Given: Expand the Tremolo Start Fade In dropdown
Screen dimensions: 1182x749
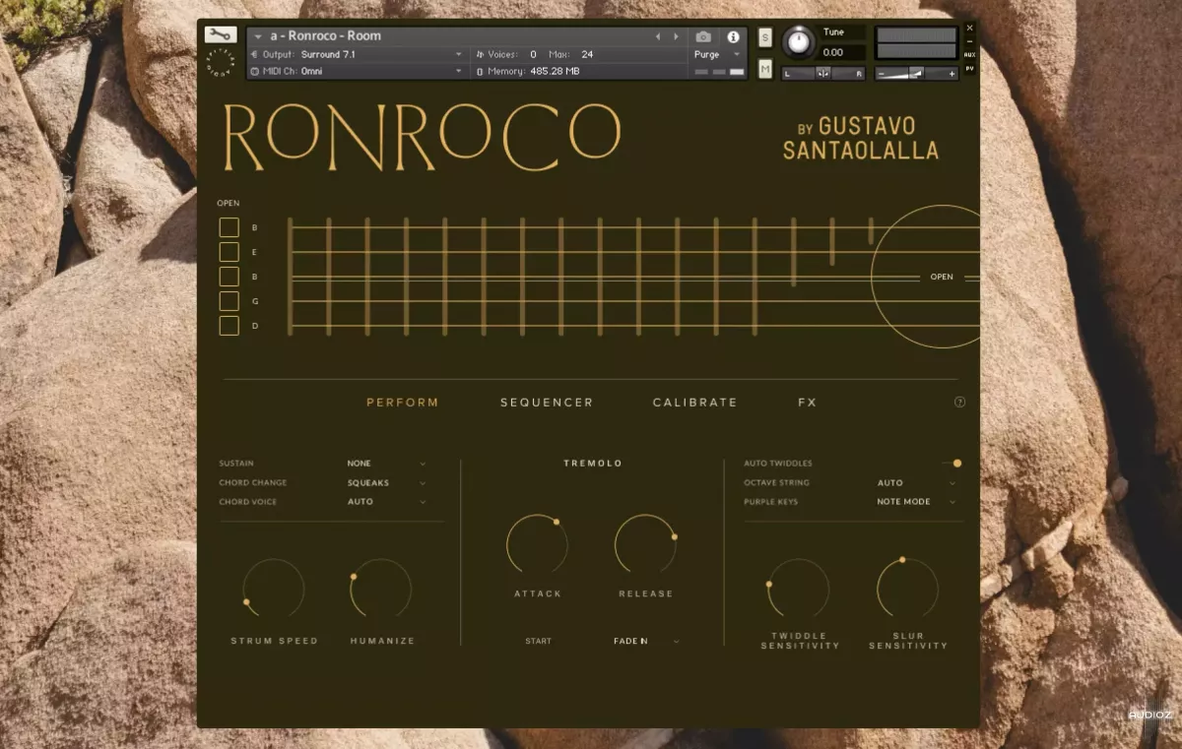Looking at the screenshot, I should [646, 641].
